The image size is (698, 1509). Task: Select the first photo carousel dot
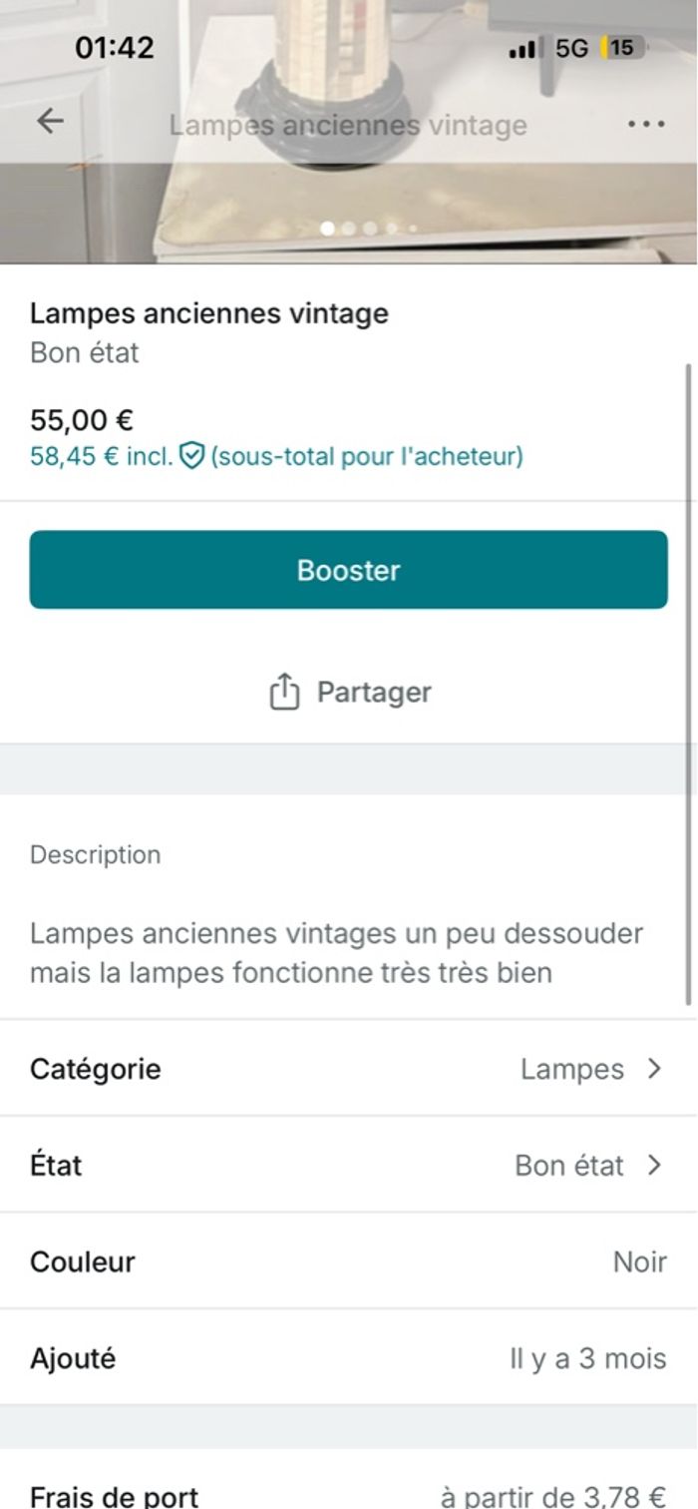(327, 229)
